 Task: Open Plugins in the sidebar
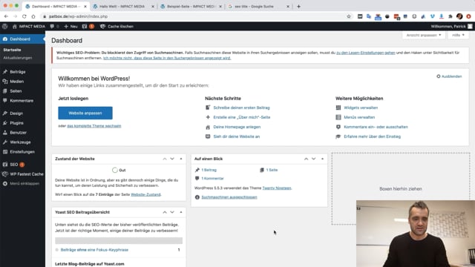pyautogui.click(x=16, y=123)
